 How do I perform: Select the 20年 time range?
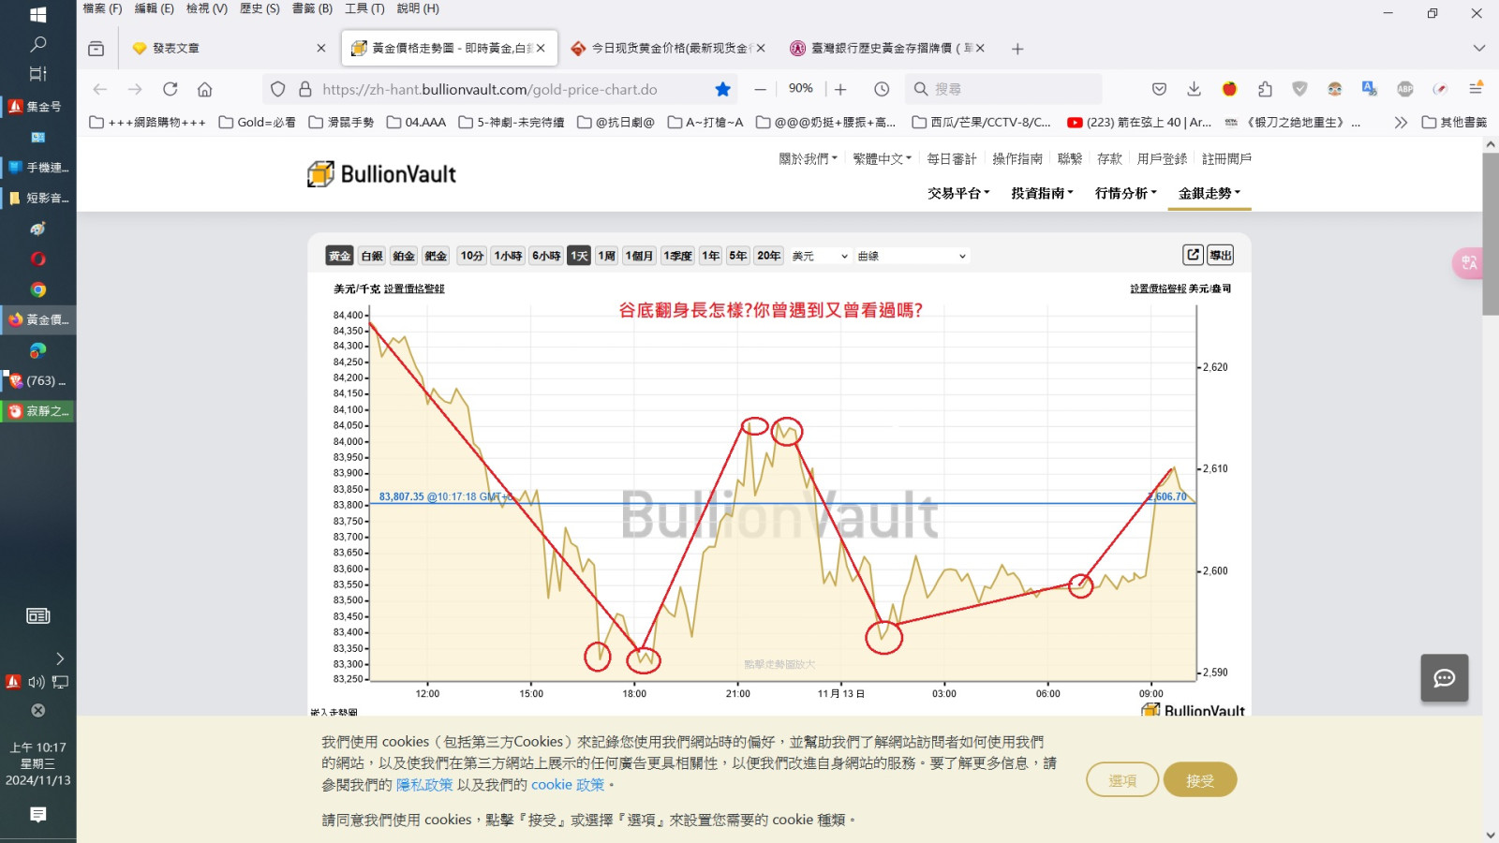tap(768, 256)
